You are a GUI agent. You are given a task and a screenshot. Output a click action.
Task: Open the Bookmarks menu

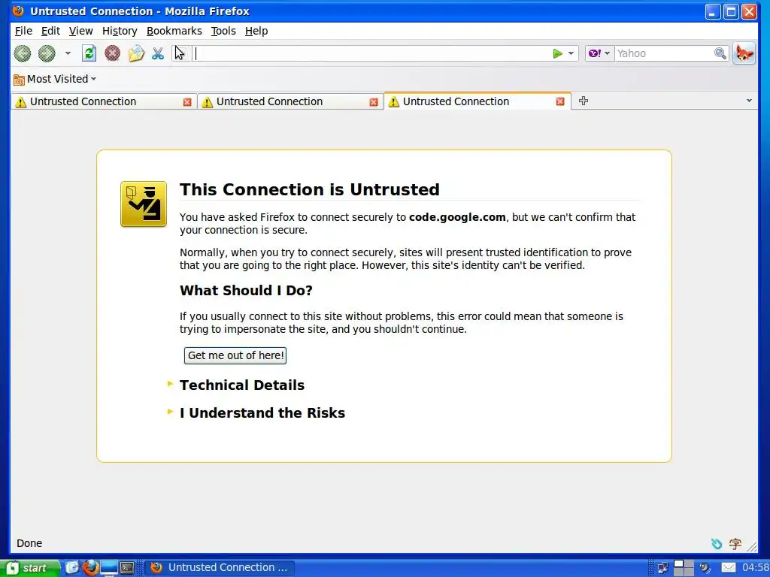coord(174,31)
